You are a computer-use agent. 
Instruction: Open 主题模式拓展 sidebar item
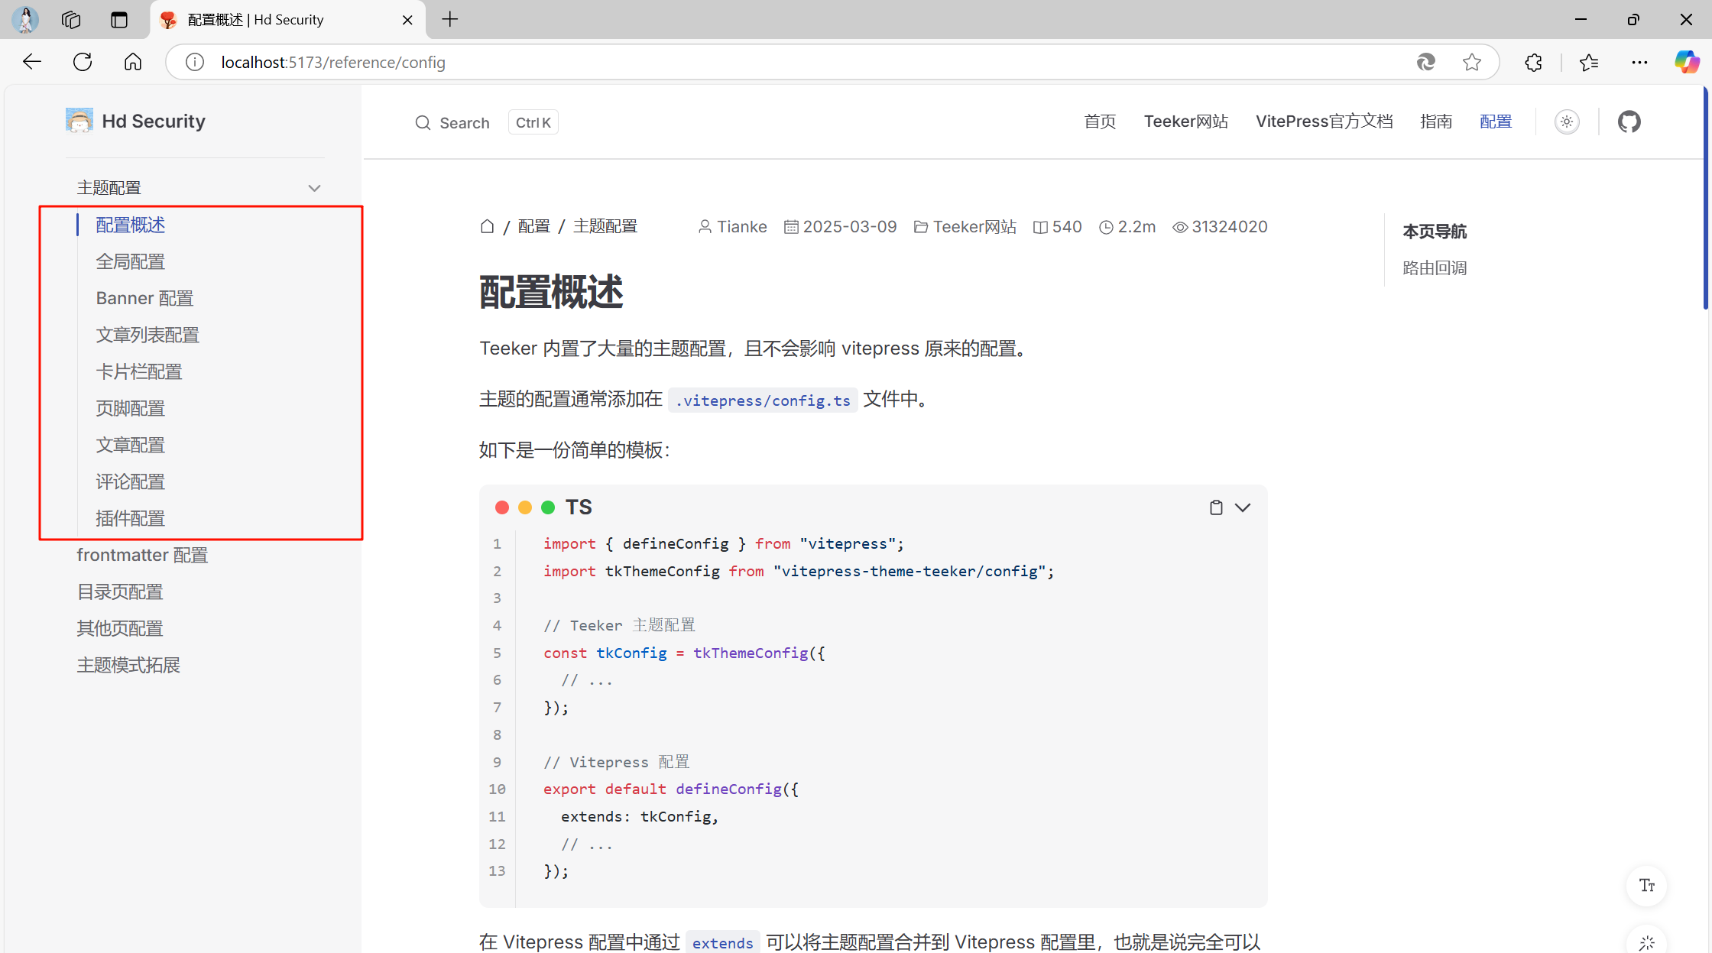128,665
